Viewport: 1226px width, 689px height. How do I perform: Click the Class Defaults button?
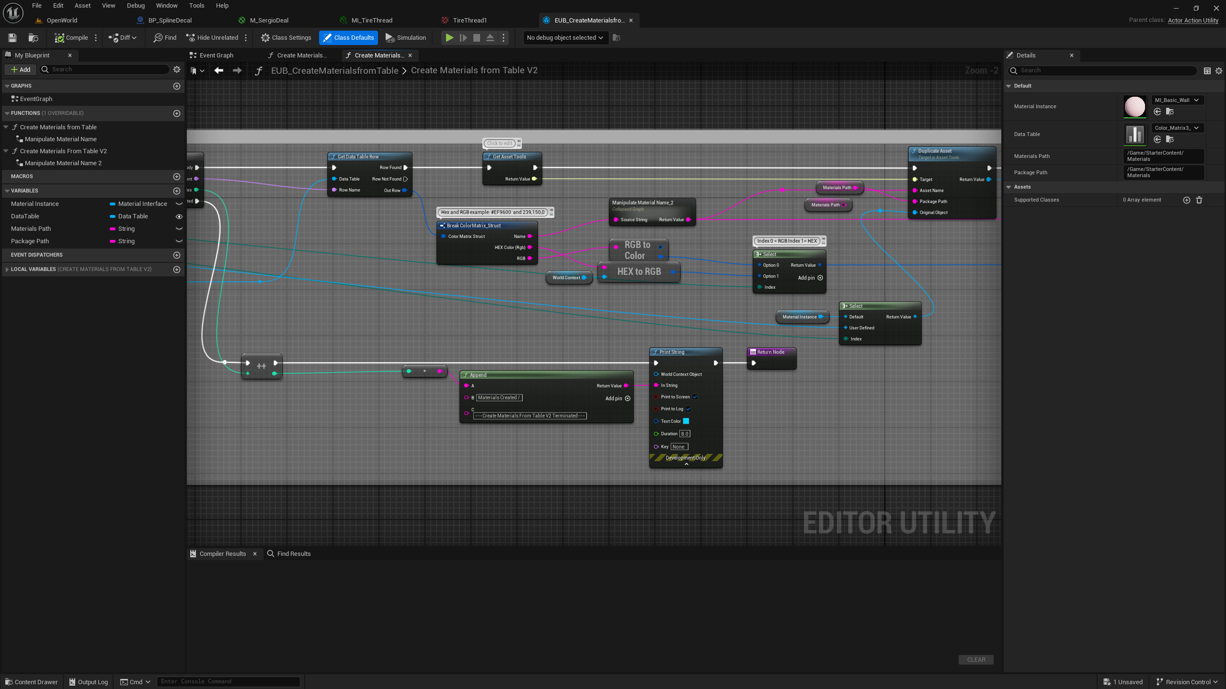348,37
